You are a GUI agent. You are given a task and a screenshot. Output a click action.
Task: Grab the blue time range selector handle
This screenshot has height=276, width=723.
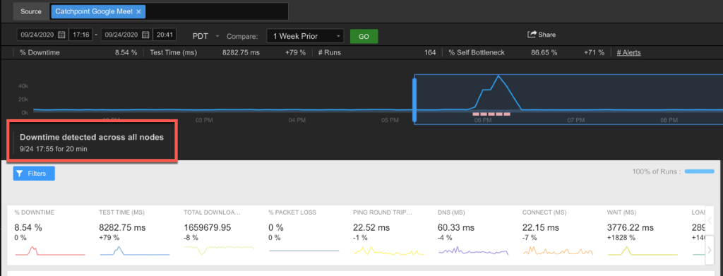[x=414, y=100]
